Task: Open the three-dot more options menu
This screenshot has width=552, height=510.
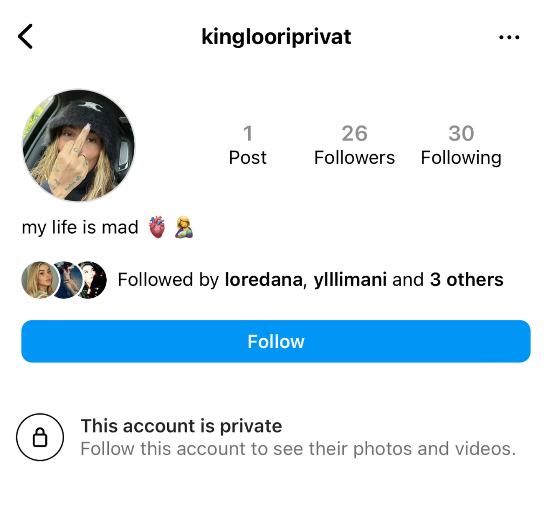Action: tap(509, 37)
